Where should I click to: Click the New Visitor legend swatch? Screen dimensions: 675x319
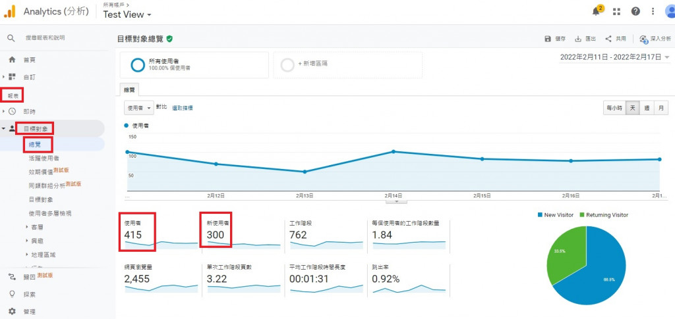click(540, 214)
